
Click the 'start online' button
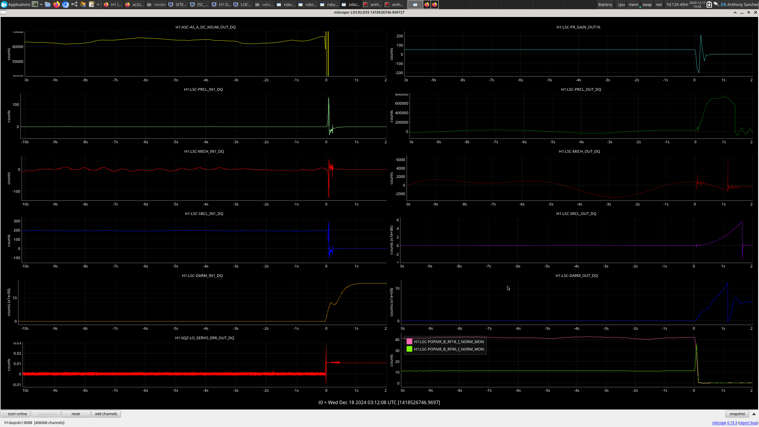tap(15, 414)
